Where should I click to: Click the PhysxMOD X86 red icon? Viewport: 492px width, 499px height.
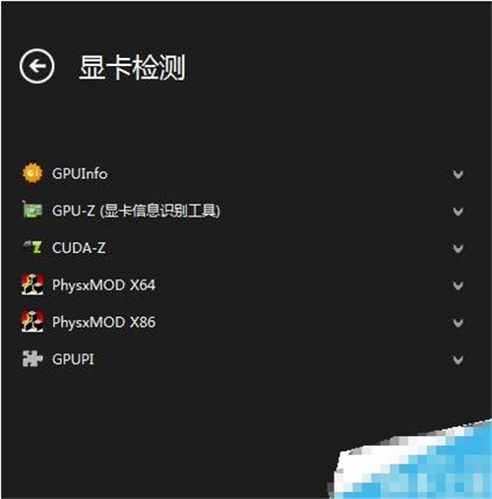point(32,321)
